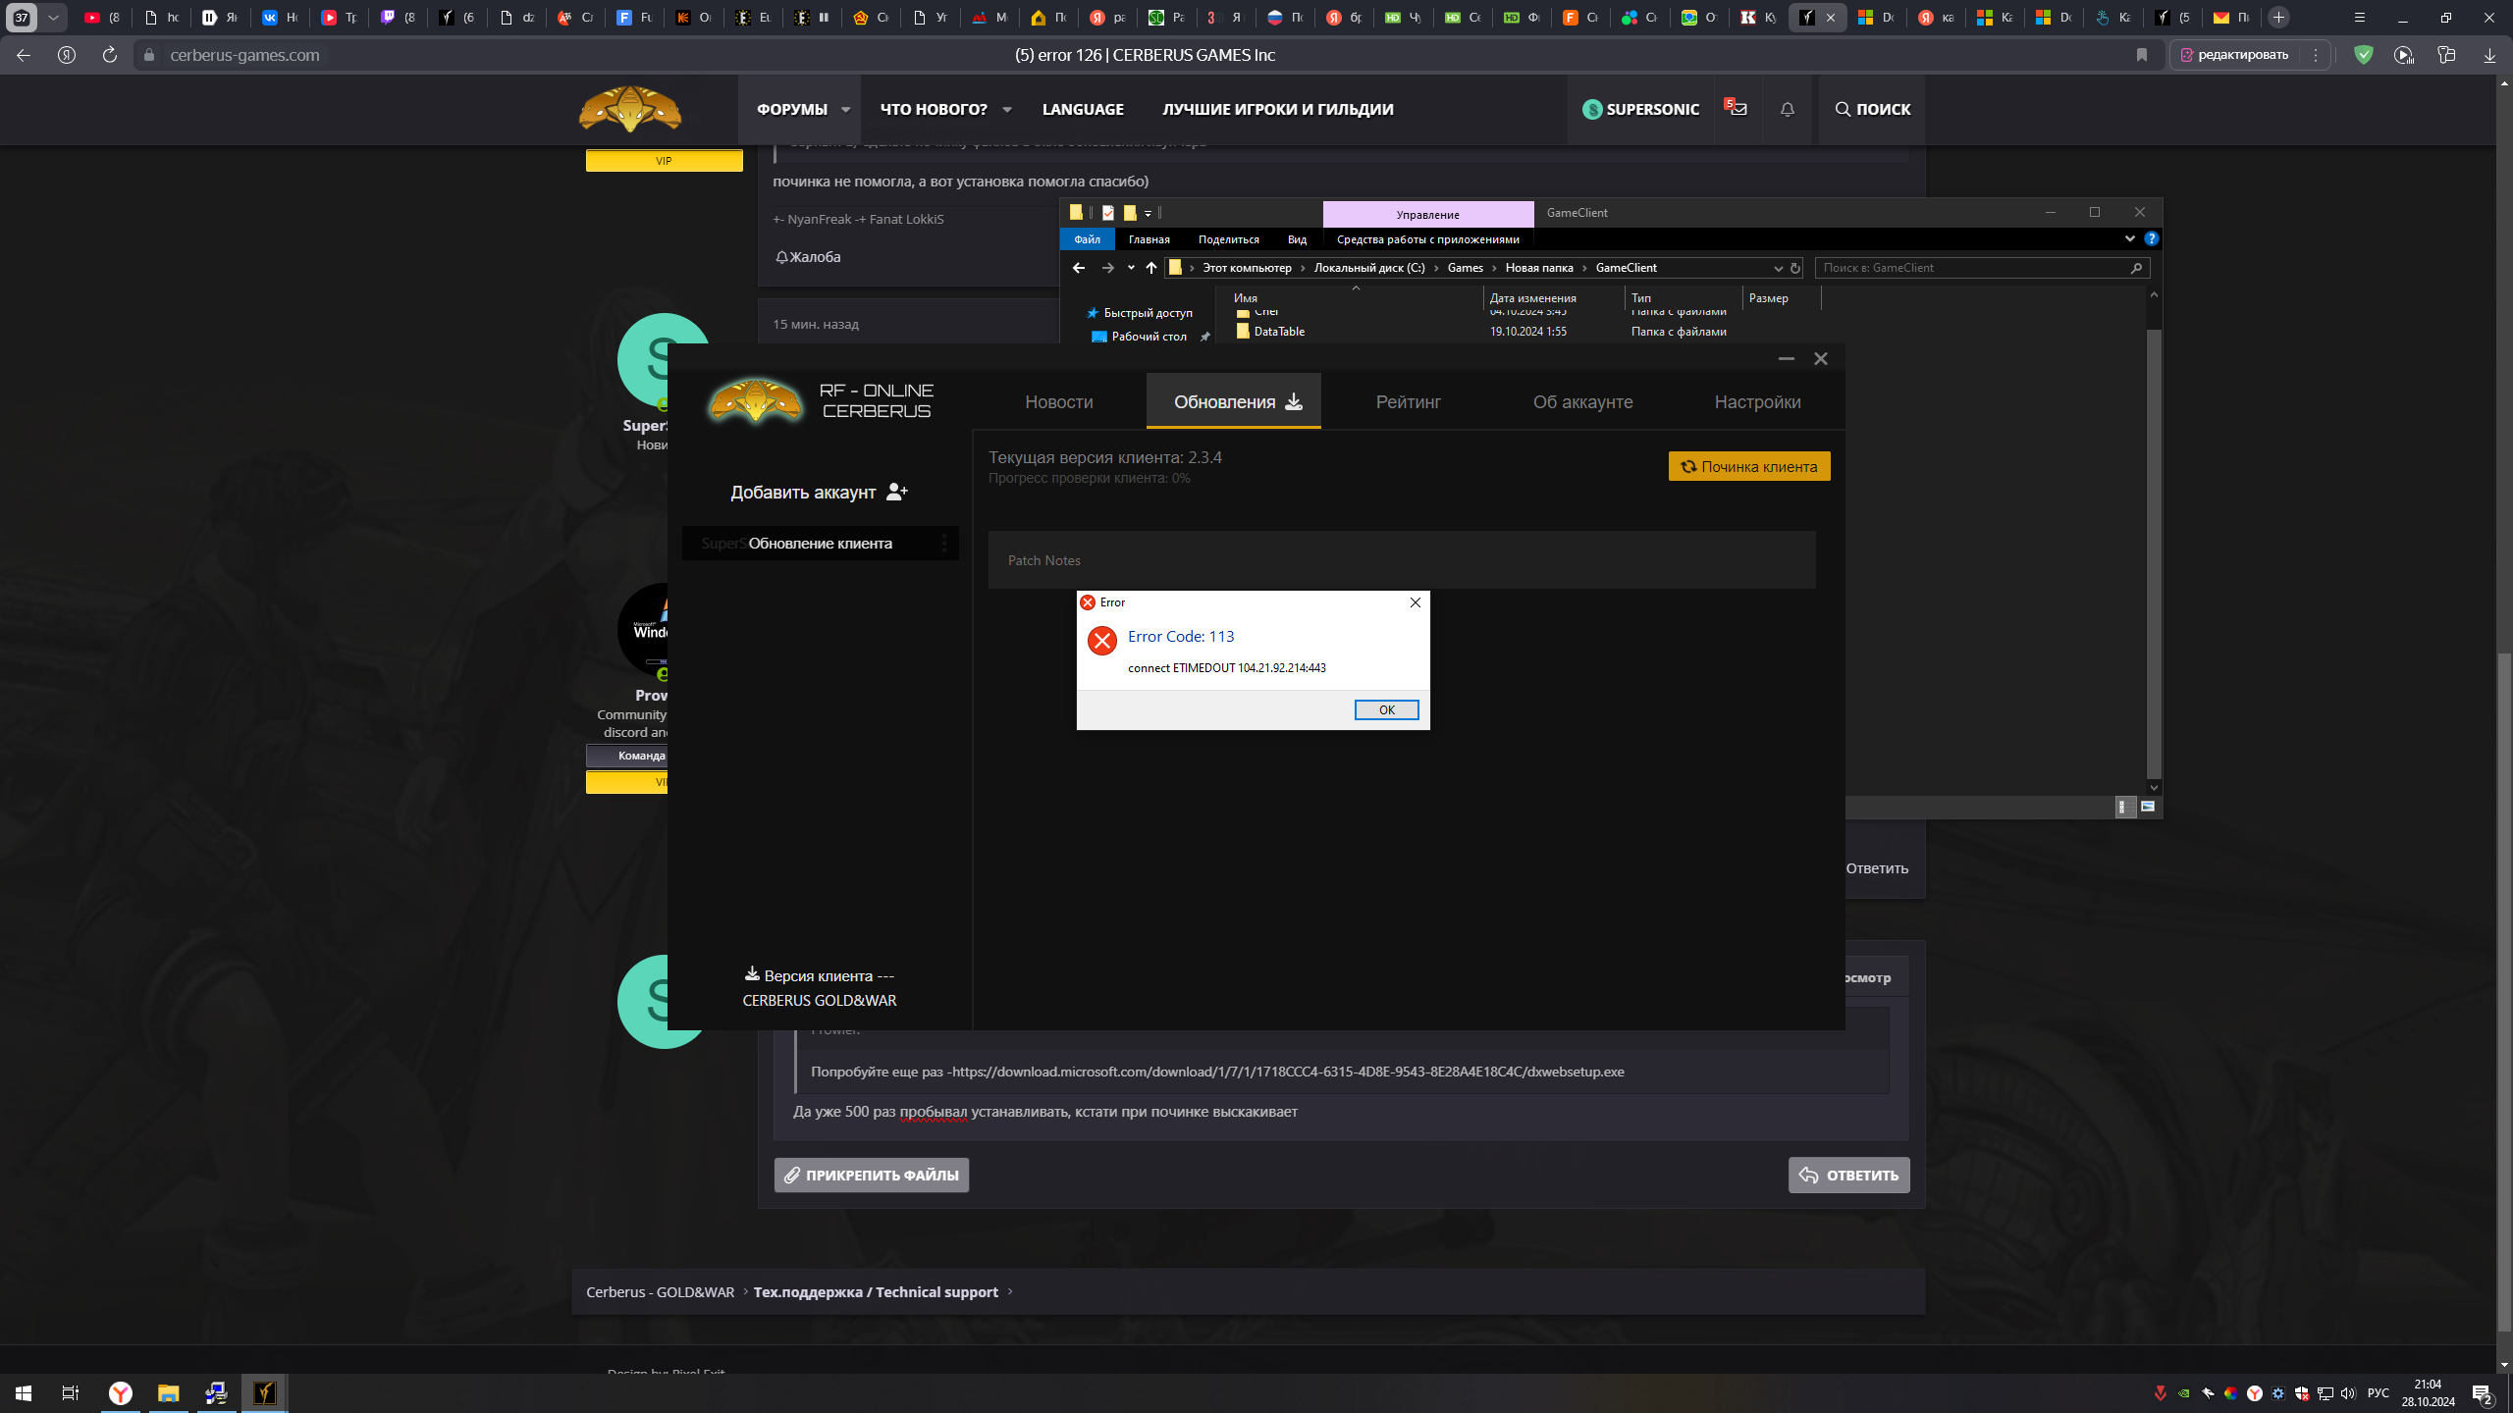Open browser downloads arrow icon

point(2488,55)
